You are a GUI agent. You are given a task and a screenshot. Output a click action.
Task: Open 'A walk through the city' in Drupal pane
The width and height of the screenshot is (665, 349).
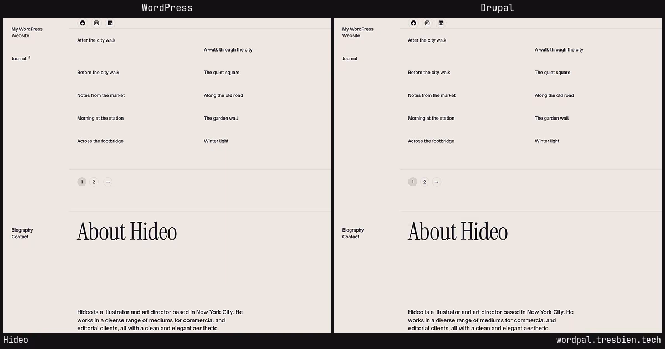(x=559, y=49)
